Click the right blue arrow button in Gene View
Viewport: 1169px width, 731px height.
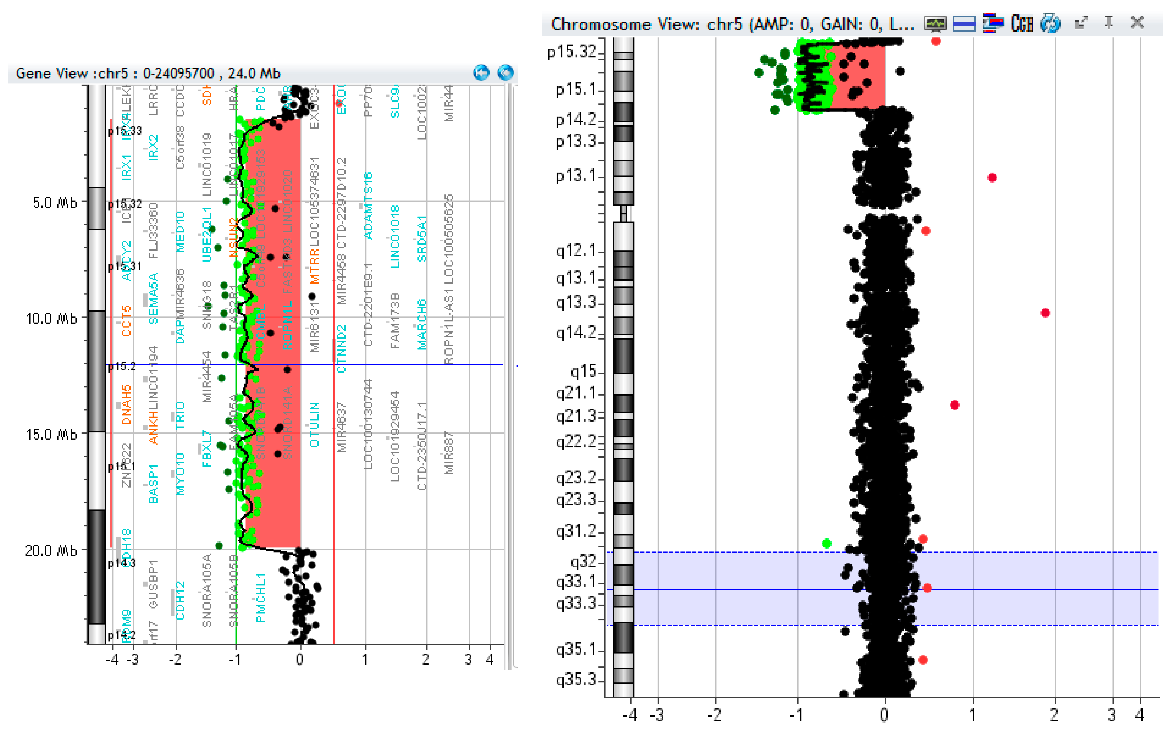[x=505, y=73]
